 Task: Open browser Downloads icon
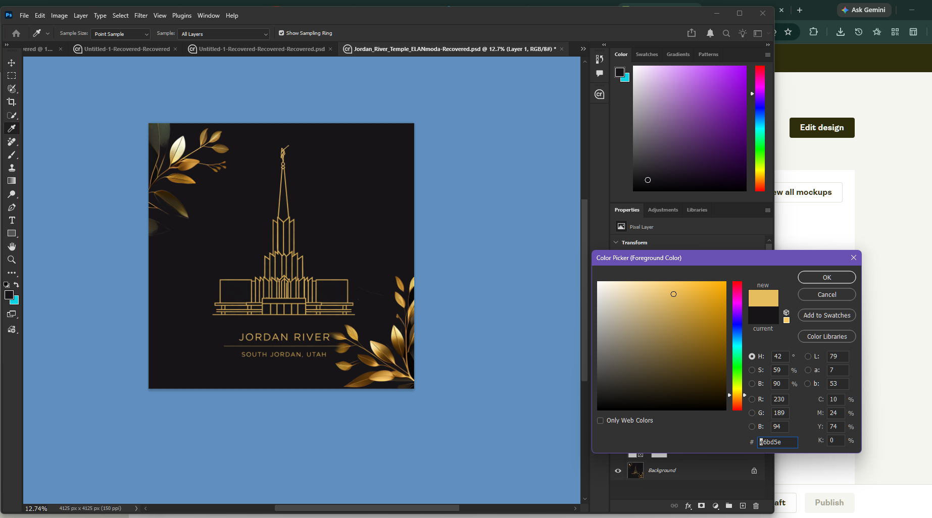pyautogui.click(x=841, y=32)
